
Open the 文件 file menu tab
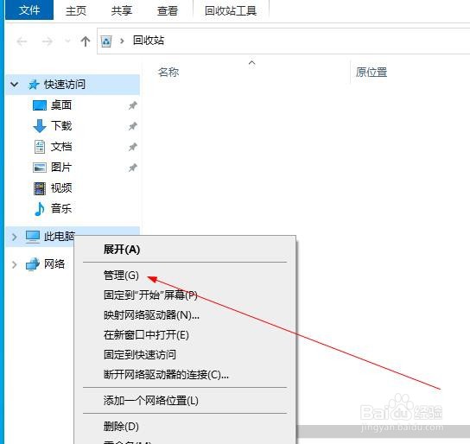click(x=29, y=10)
